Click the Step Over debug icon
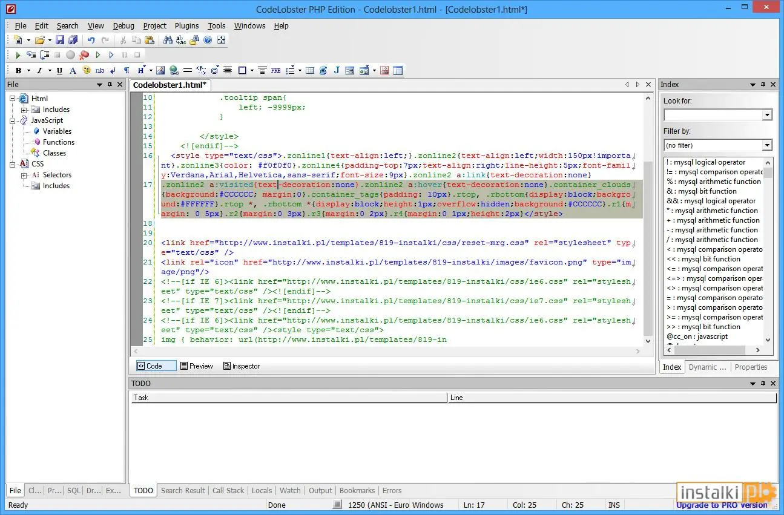Image resolution: width=784 pixels, height=515 pixels. [x=44, y=55]
